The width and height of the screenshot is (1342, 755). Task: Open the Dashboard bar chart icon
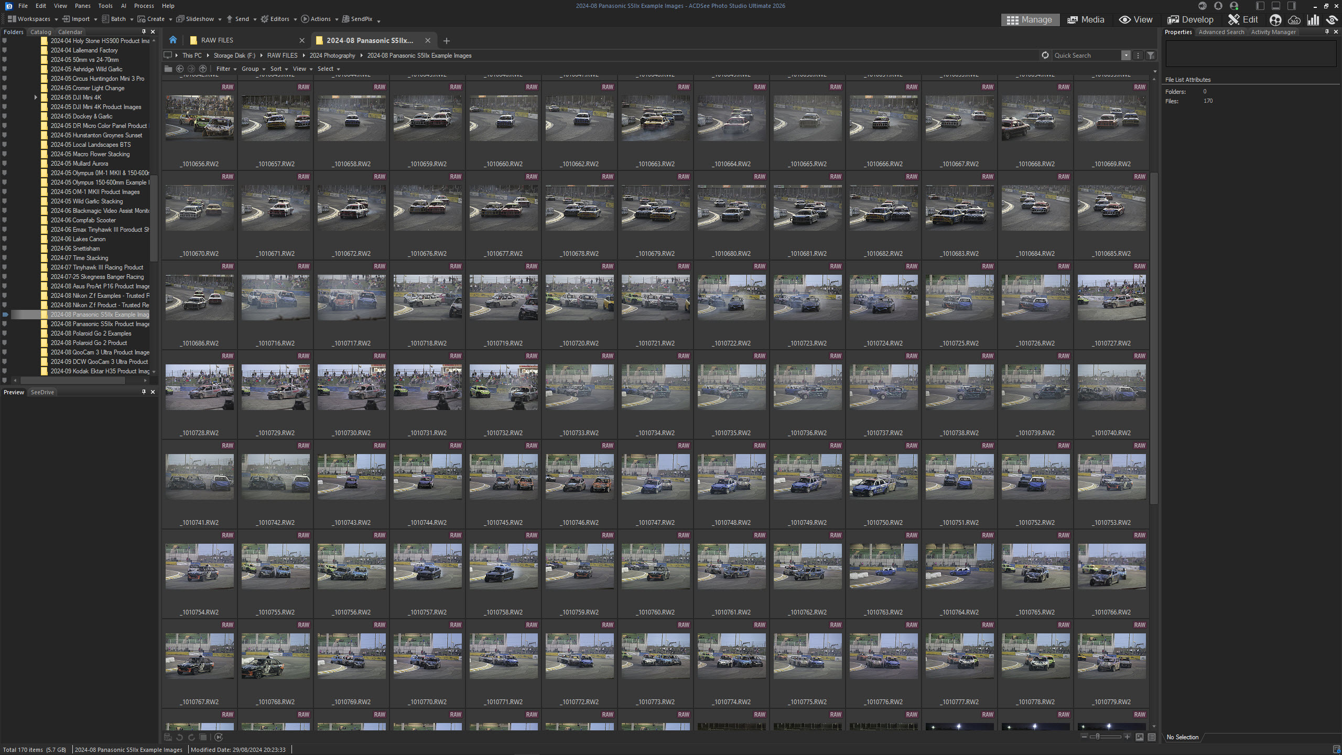click(1313, 19)
